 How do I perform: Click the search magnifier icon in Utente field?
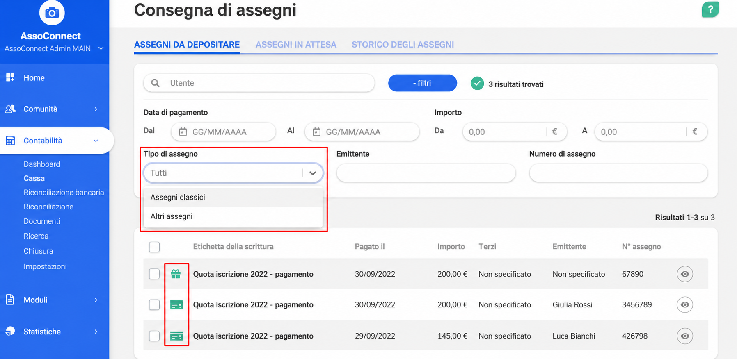155,83
